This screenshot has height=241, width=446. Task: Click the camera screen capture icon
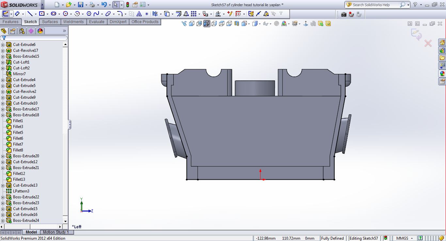[343, 14]
